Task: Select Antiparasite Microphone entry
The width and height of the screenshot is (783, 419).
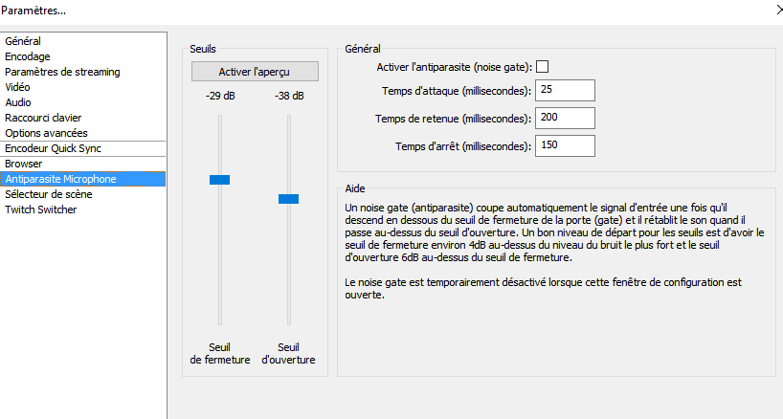Action: point(83,179)
